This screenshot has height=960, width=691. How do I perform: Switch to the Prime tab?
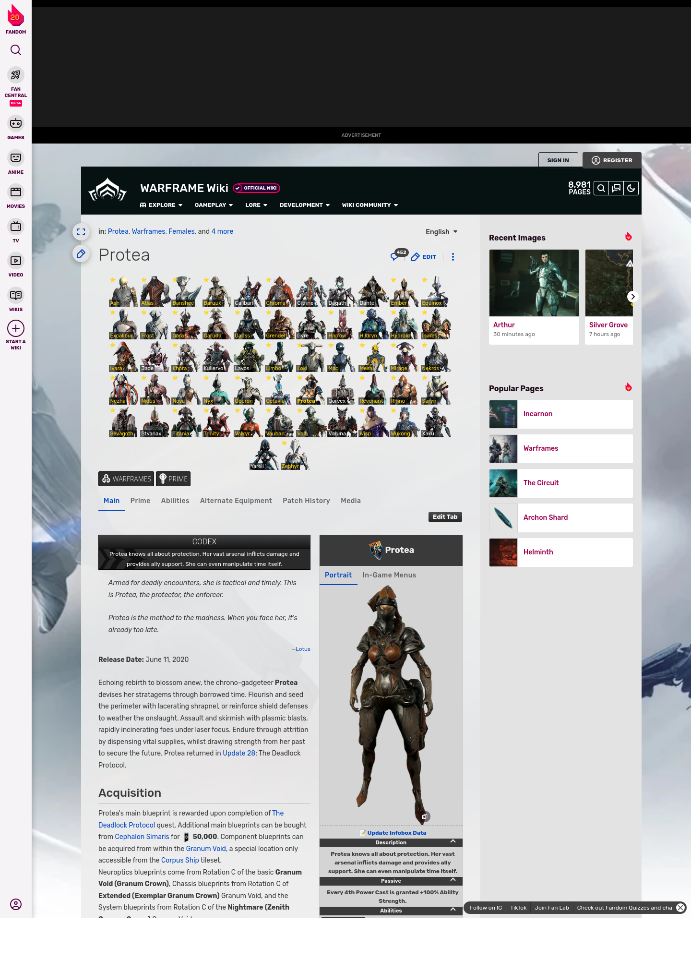pyautogui.click(x=140, y=501)
